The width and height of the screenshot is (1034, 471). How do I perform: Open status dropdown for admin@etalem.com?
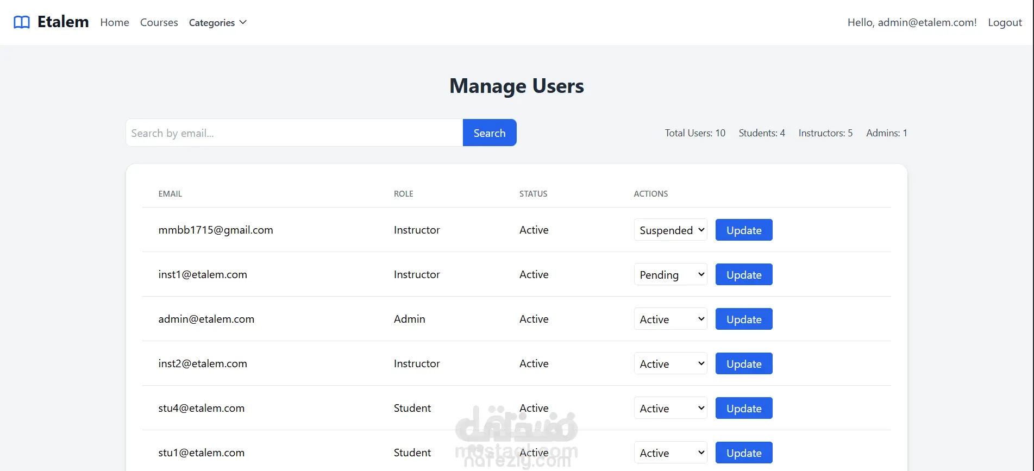coord(670,319)
